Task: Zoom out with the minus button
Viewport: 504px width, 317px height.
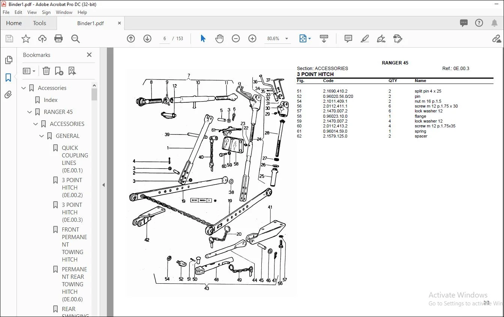Action: point(236,39)
